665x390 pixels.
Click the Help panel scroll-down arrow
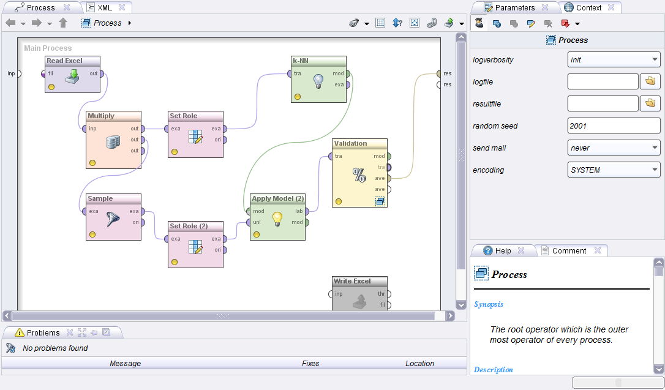coord(659,369)
